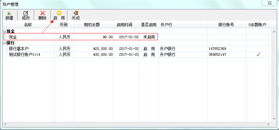Select the 测试银行账户1114 row

coord(137,54)
